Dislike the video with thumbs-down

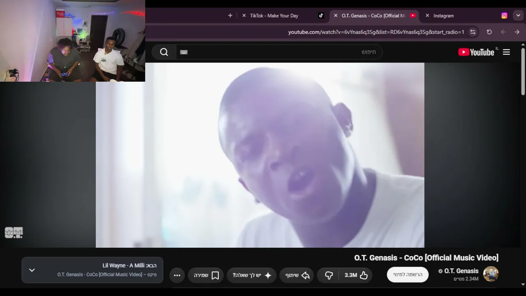pos(329,275)
